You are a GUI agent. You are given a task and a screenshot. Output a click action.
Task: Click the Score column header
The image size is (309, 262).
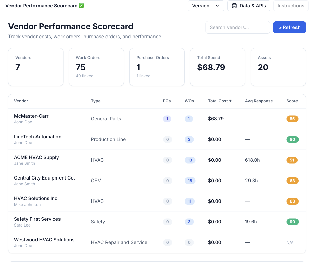coord(292,101)
